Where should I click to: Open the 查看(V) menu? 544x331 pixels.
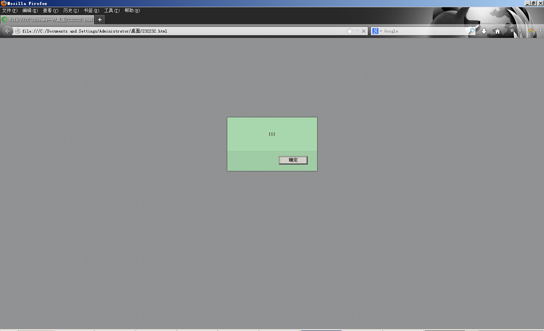51,11
